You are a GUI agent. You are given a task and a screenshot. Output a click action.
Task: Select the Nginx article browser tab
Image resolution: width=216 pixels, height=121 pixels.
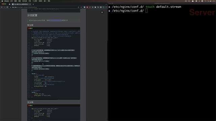(x=21, y=4)
